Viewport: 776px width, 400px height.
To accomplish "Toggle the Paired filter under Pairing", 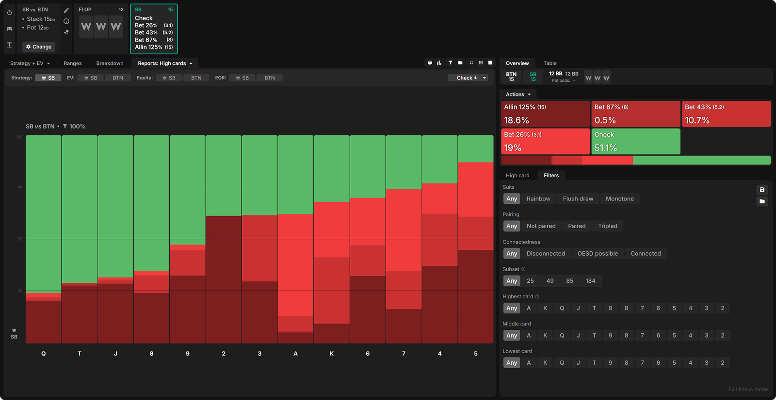I will coord(577,226).
